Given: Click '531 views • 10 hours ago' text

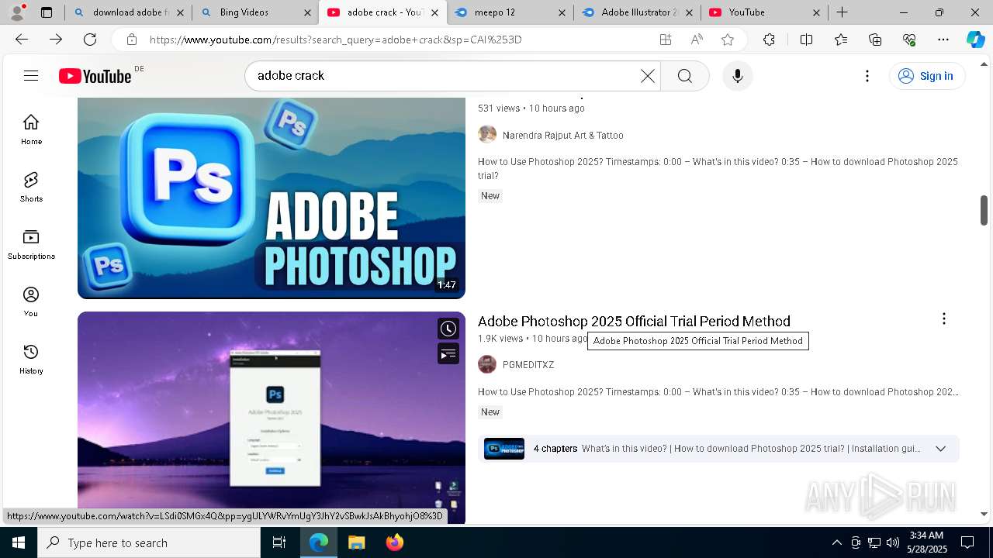Looking at the screenshot, I should [531, 108].
